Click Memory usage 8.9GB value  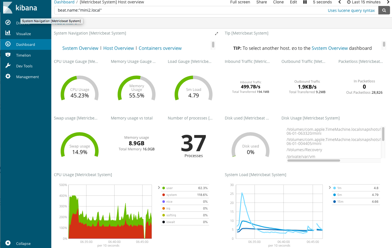point(137,143)
